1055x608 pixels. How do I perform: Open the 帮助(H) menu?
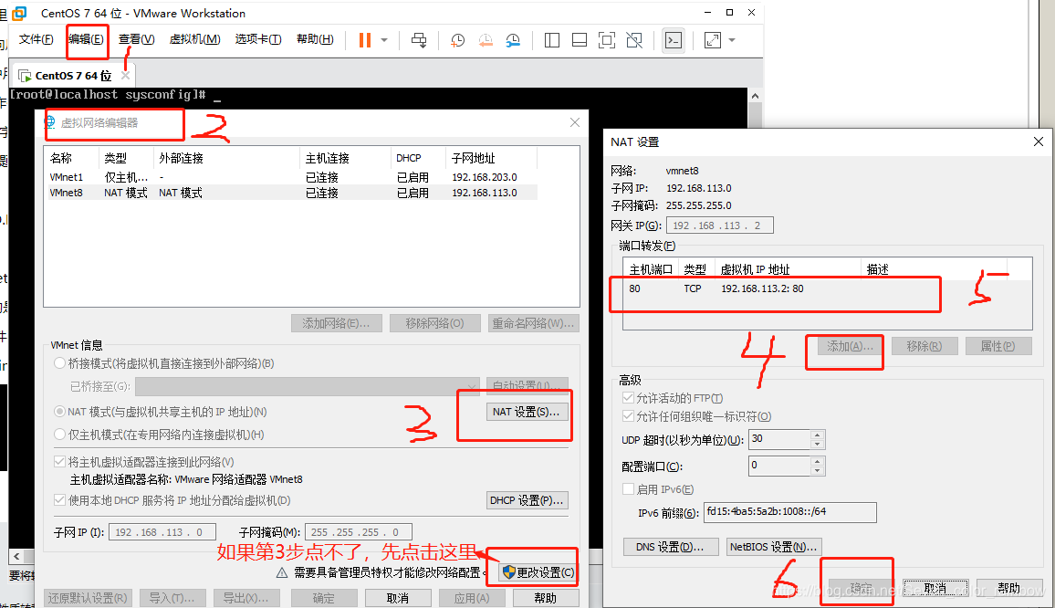pyautogui.click(x=315, y=39)
